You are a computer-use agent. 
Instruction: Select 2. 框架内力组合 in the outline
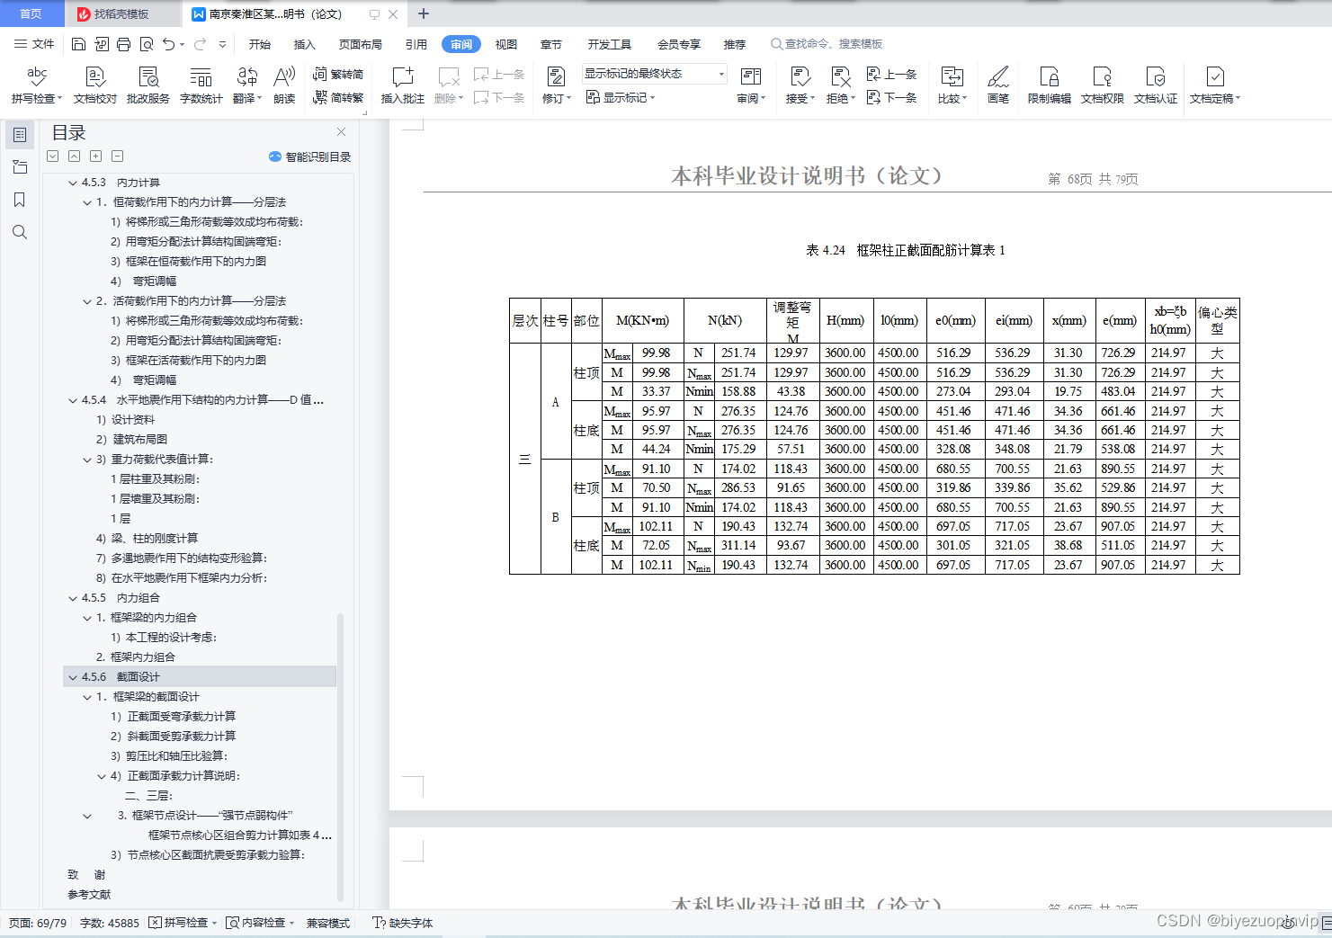136,657
